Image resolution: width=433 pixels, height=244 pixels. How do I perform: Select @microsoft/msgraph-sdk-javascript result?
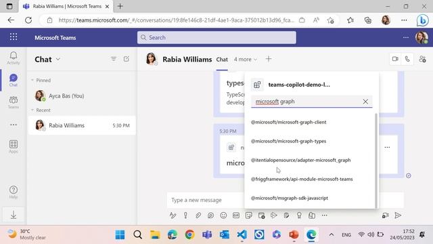(x=290, y=198)
